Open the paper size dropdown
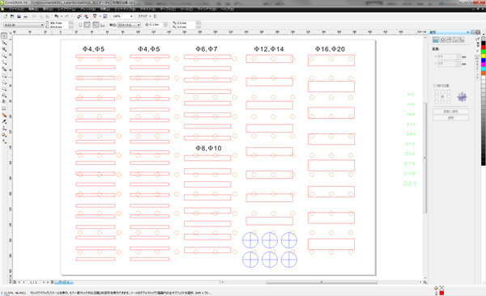The width and height of the screenshot is (486, 296). pos(23,25)
